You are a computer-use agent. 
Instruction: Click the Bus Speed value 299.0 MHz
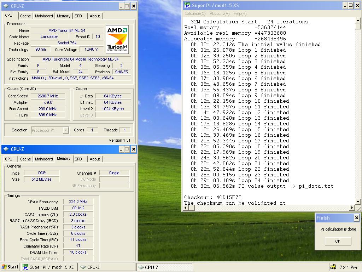[48, 109]
